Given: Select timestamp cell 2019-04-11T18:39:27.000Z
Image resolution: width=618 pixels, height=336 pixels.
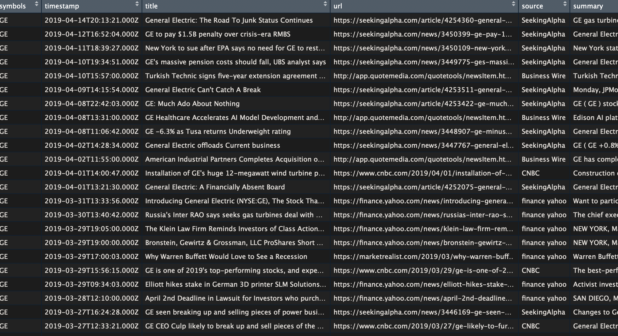Looking at the screenshot, I should tap(91, 48).
